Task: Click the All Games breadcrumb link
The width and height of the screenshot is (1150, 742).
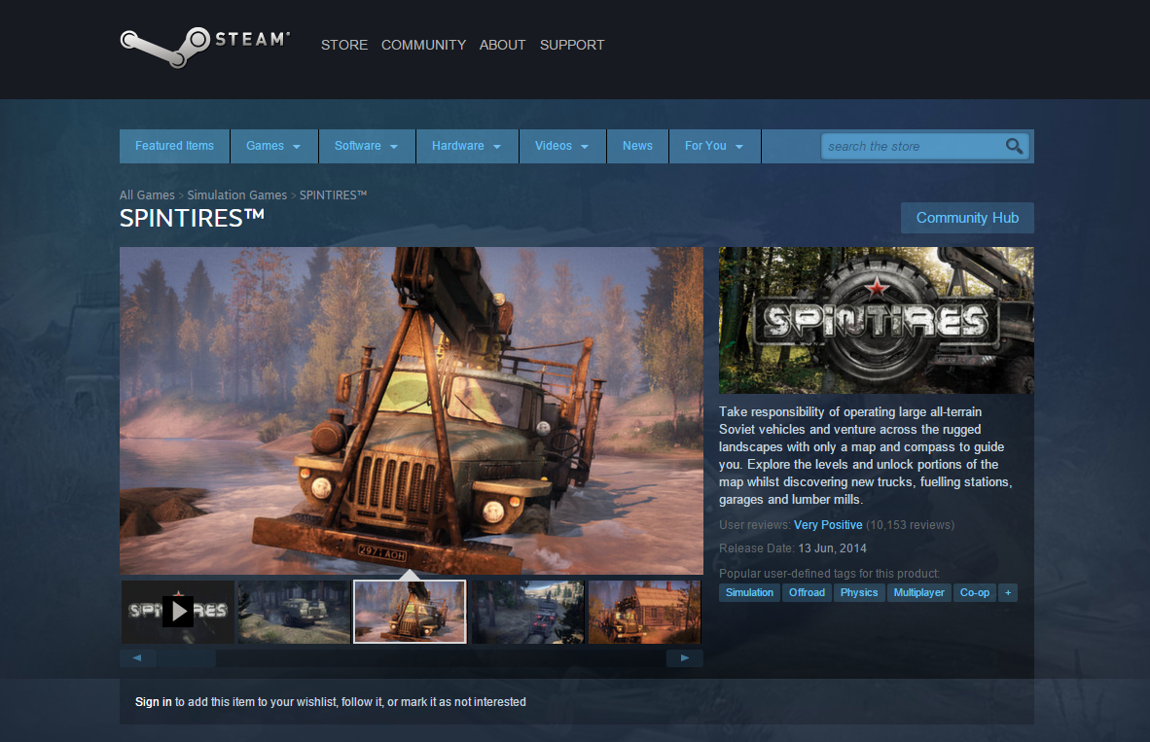Action: pyautogui.click(x=147, y=195)
